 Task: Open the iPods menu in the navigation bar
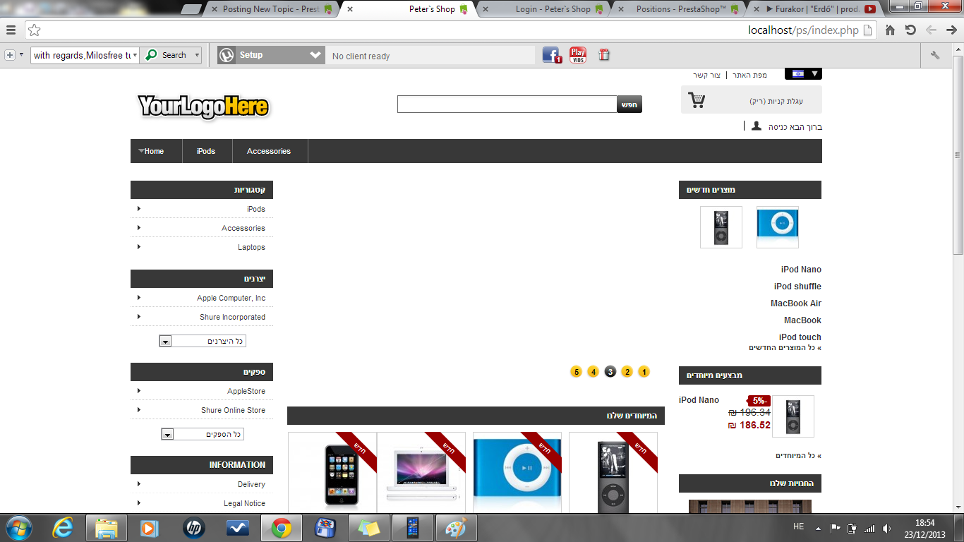206,151
